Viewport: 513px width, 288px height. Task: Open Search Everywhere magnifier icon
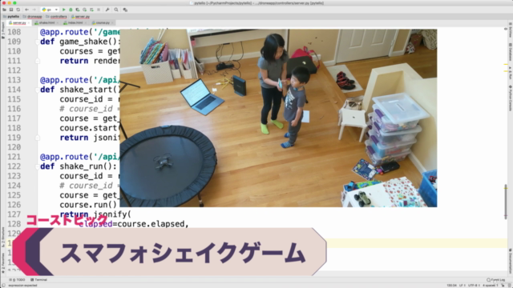coord(116,10)
